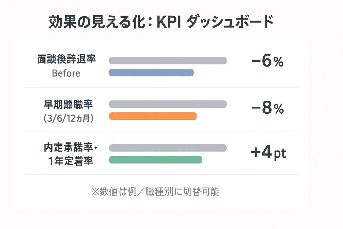
Task: Click the 1年定着率 metric label
Action: pos(70,161)
